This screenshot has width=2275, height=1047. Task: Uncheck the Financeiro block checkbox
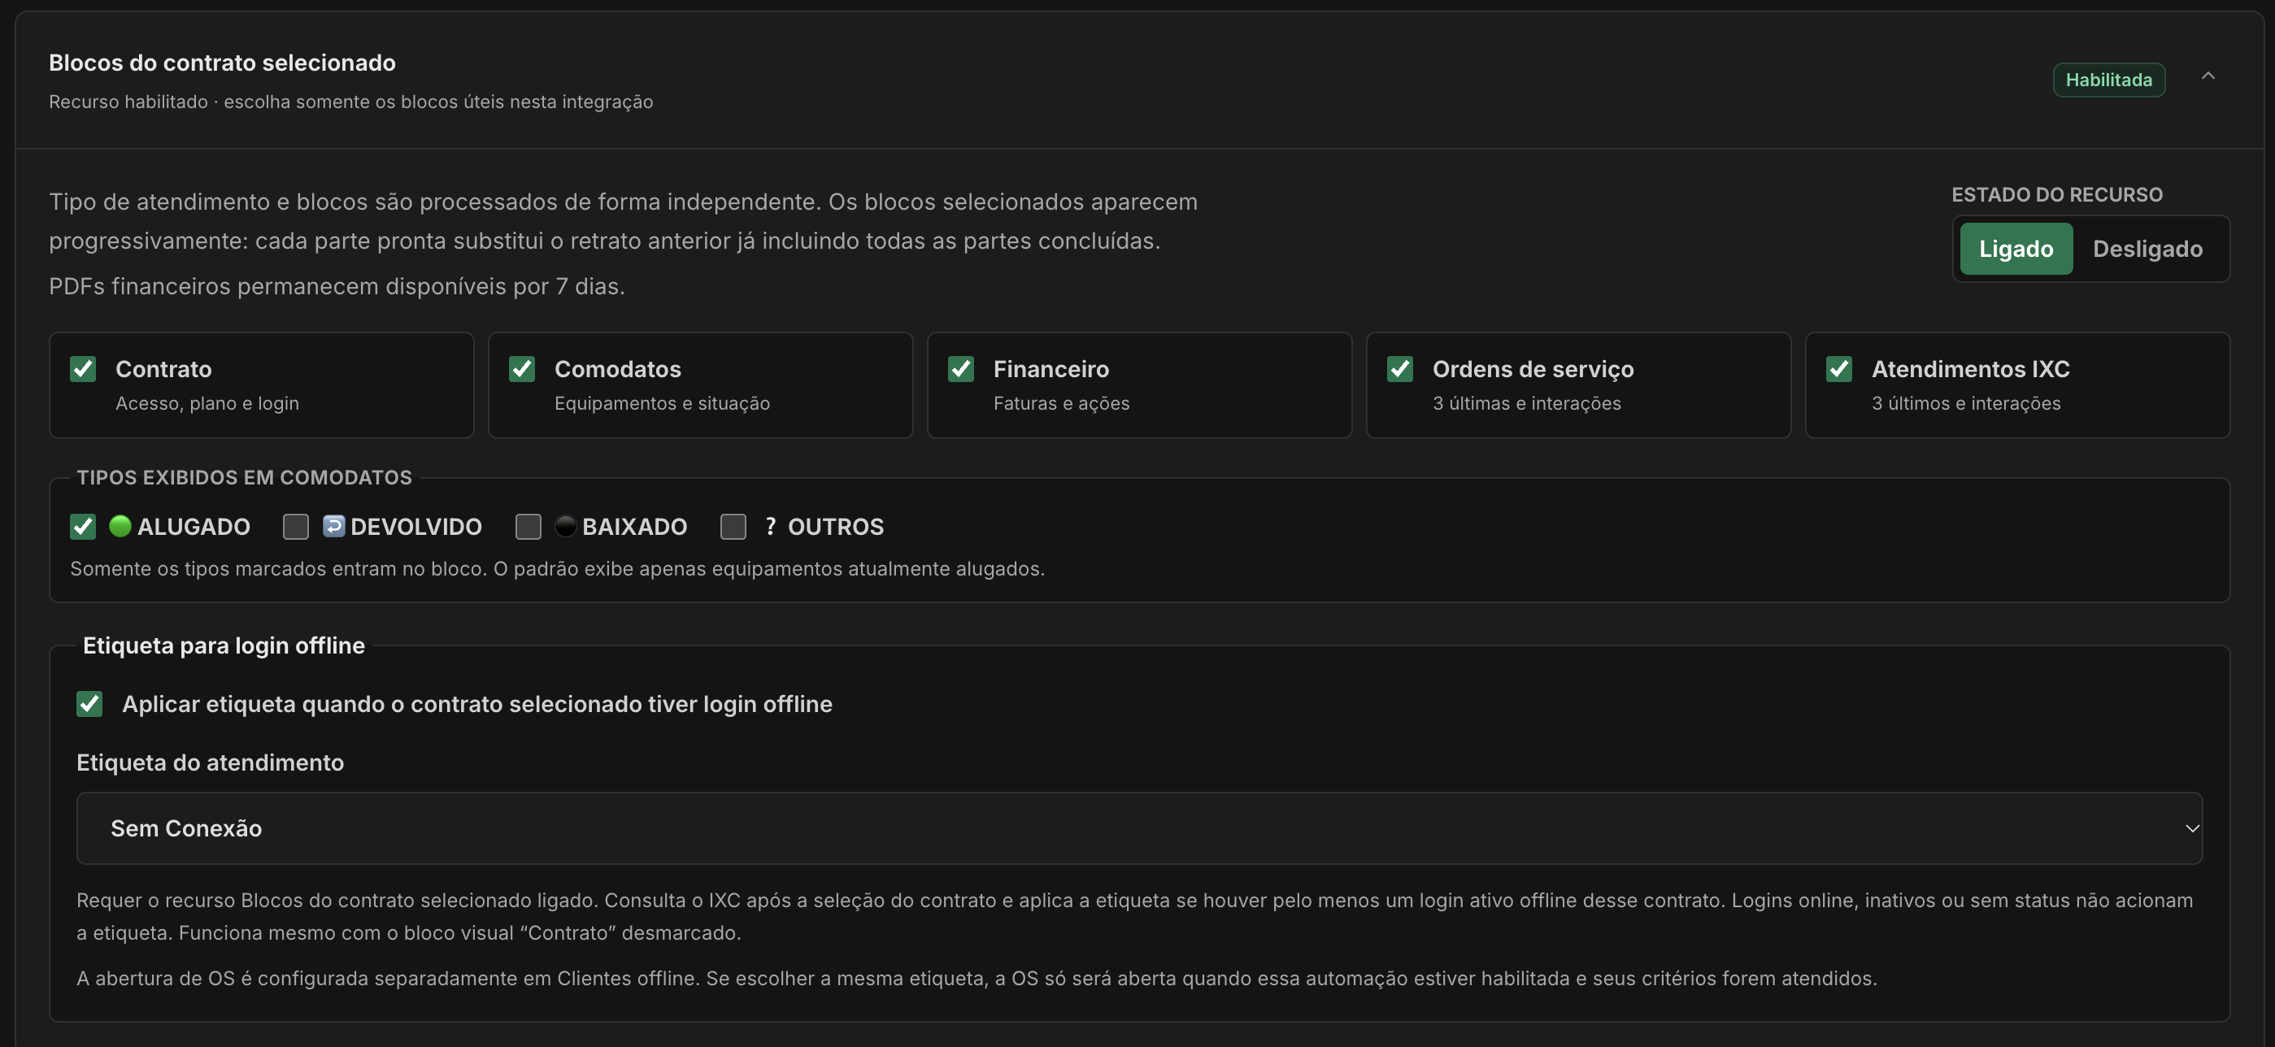[x=961, y=369]
